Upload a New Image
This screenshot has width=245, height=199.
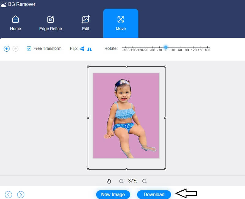(113, 194)
